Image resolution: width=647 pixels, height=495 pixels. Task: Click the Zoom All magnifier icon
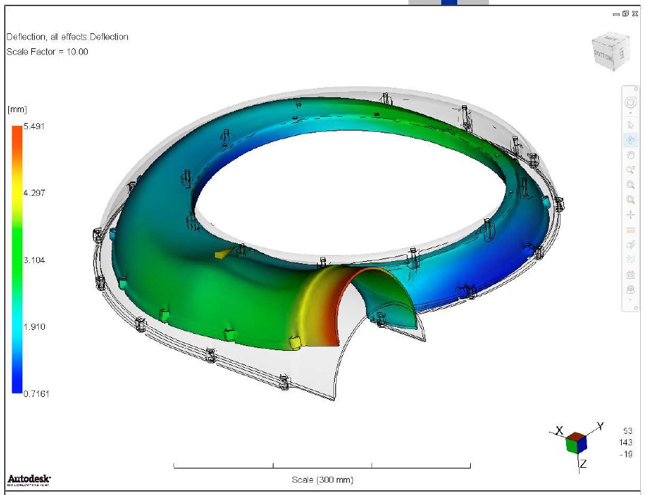[630, 200]
